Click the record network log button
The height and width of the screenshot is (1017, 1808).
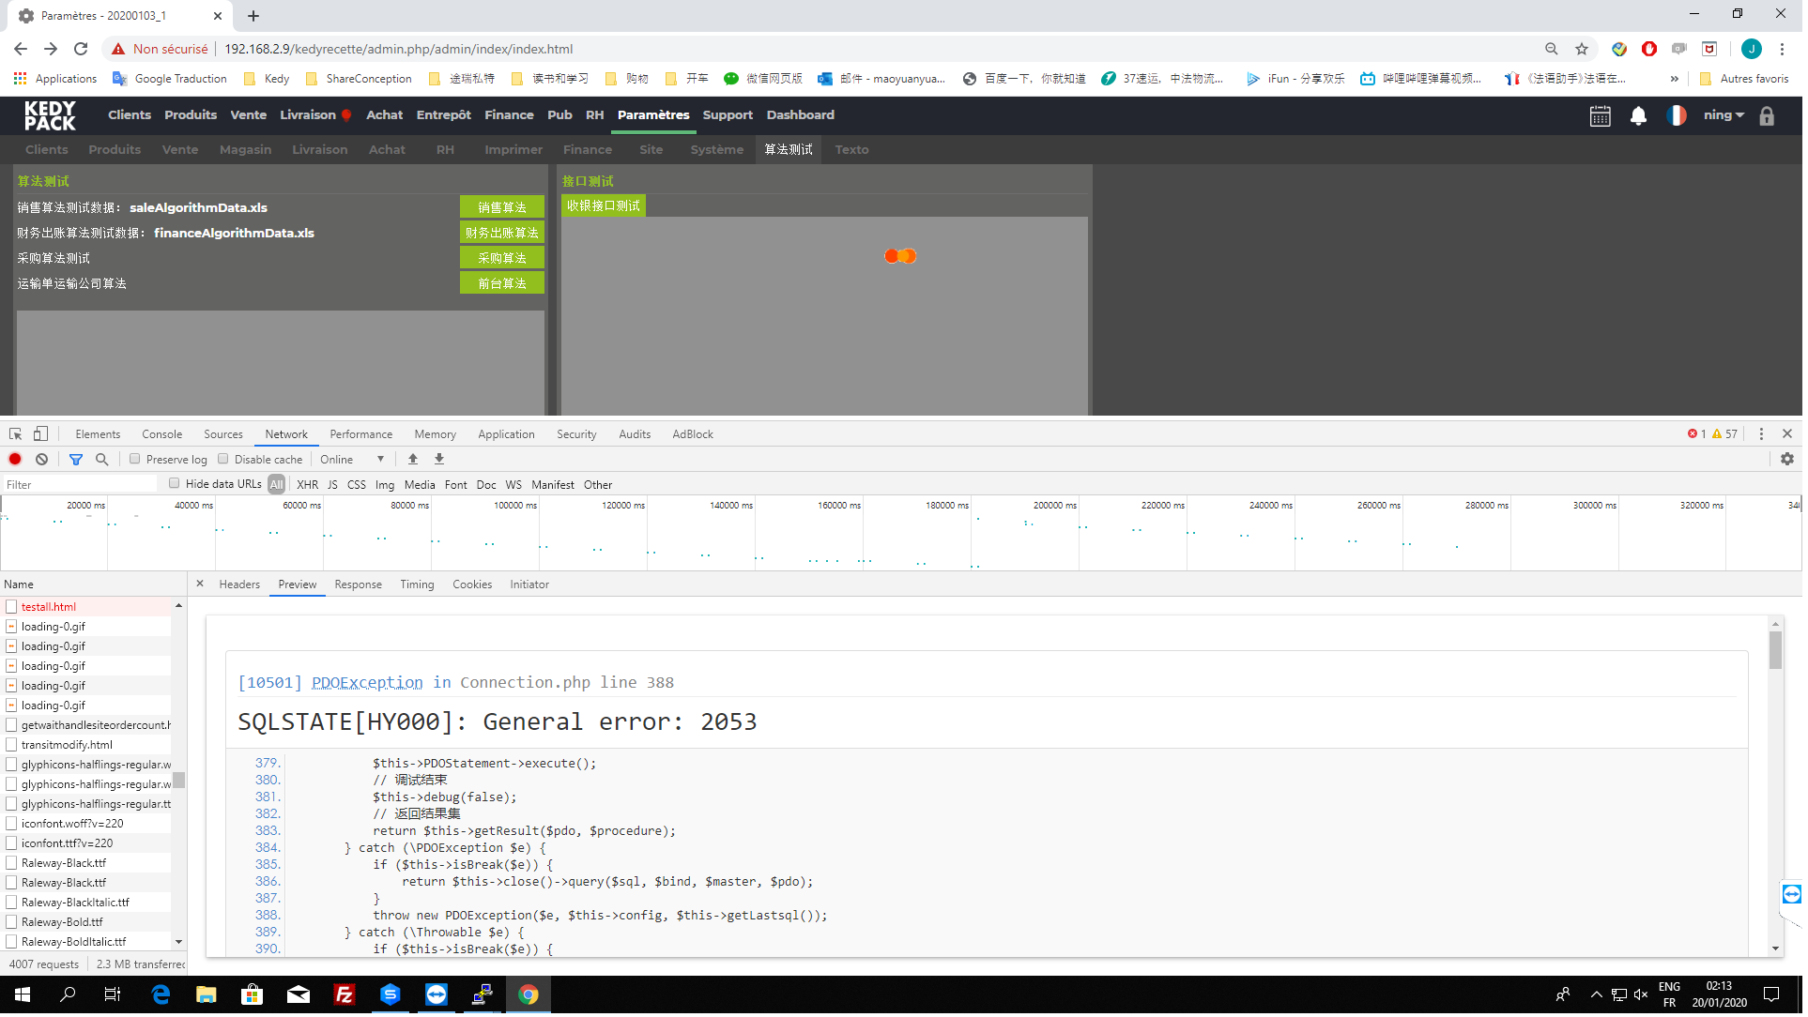(15, 460)
